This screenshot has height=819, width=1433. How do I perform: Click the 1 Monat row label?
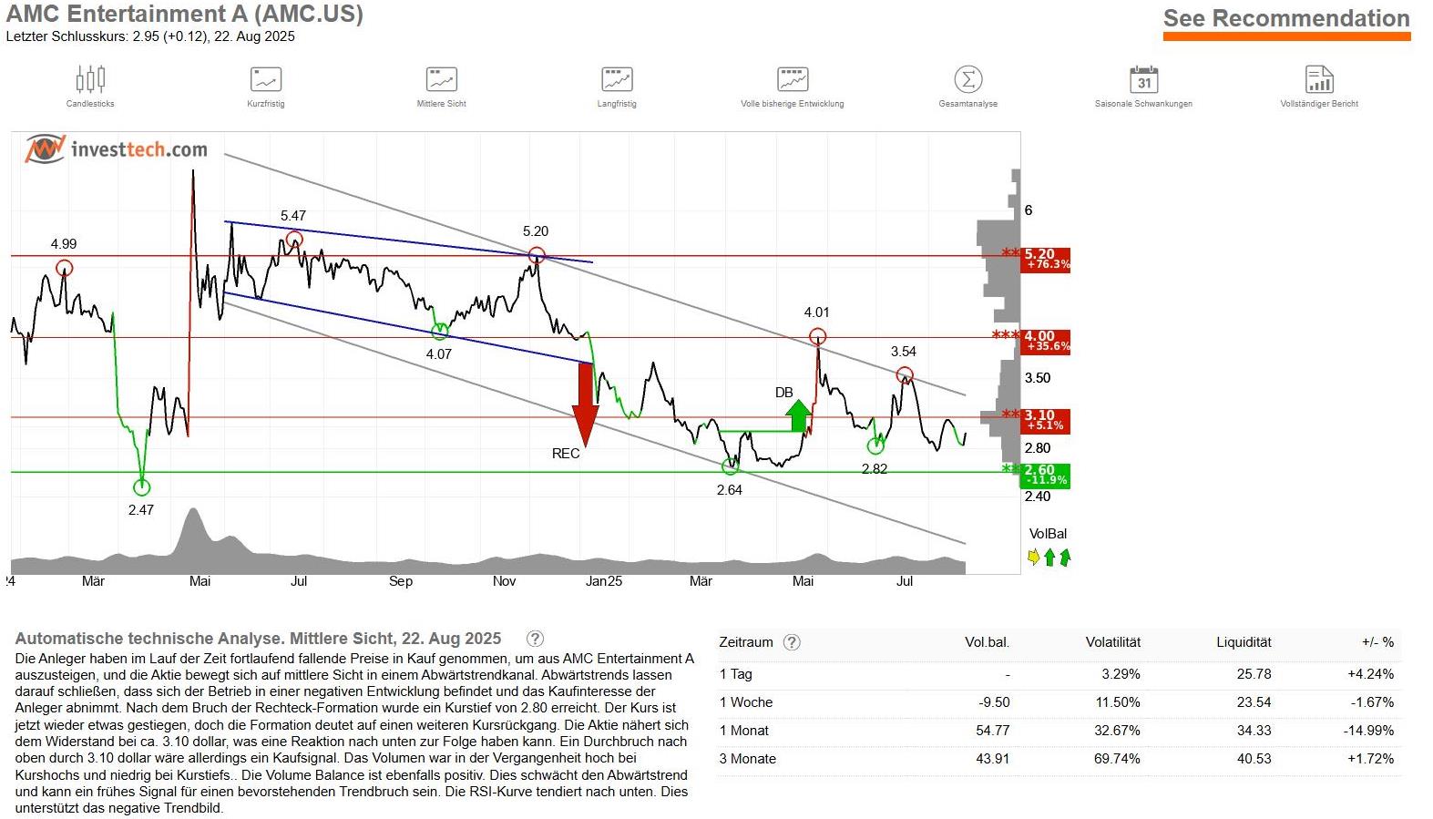(x=744, y=731)
